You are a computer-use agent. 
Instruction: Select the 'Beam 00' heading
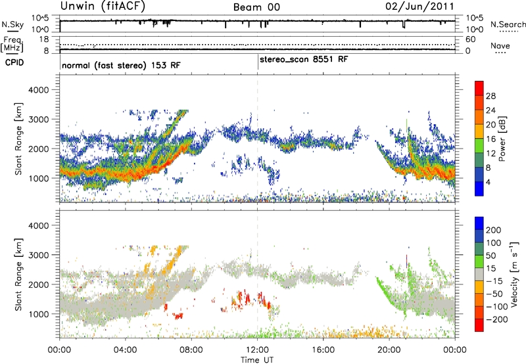click(x=257, y=7)
